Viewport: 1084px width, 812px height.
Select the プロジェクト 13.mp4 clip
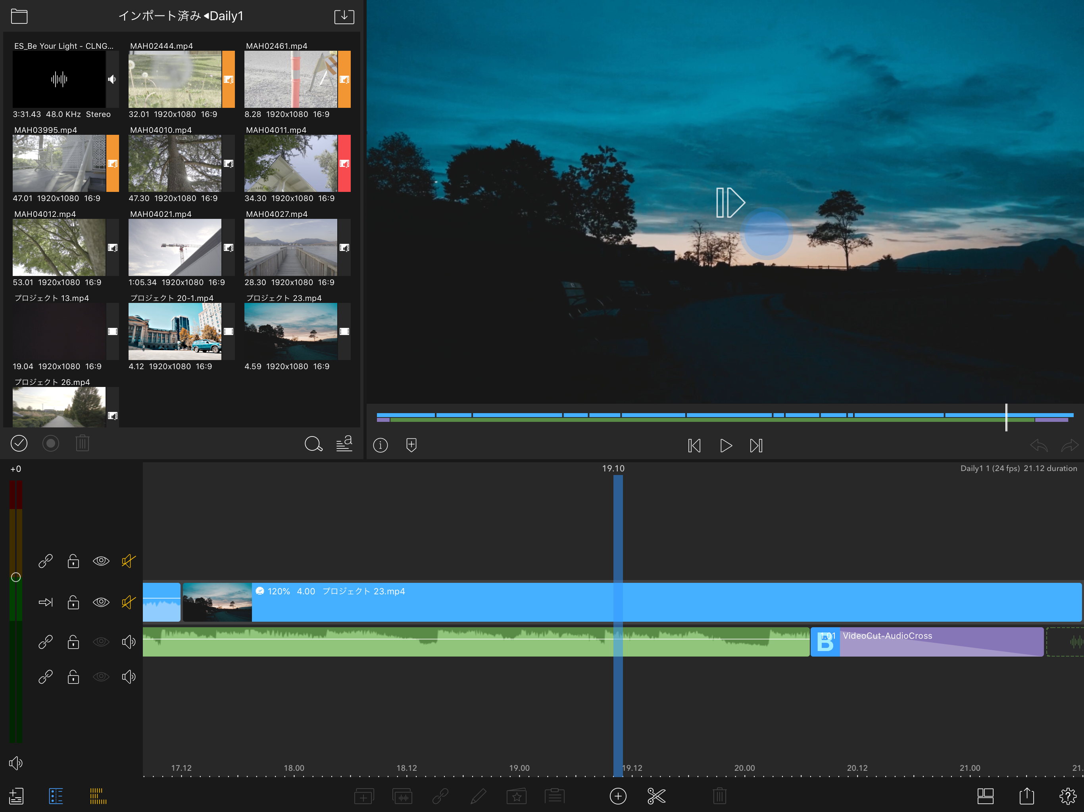click(x=59, y=331)
